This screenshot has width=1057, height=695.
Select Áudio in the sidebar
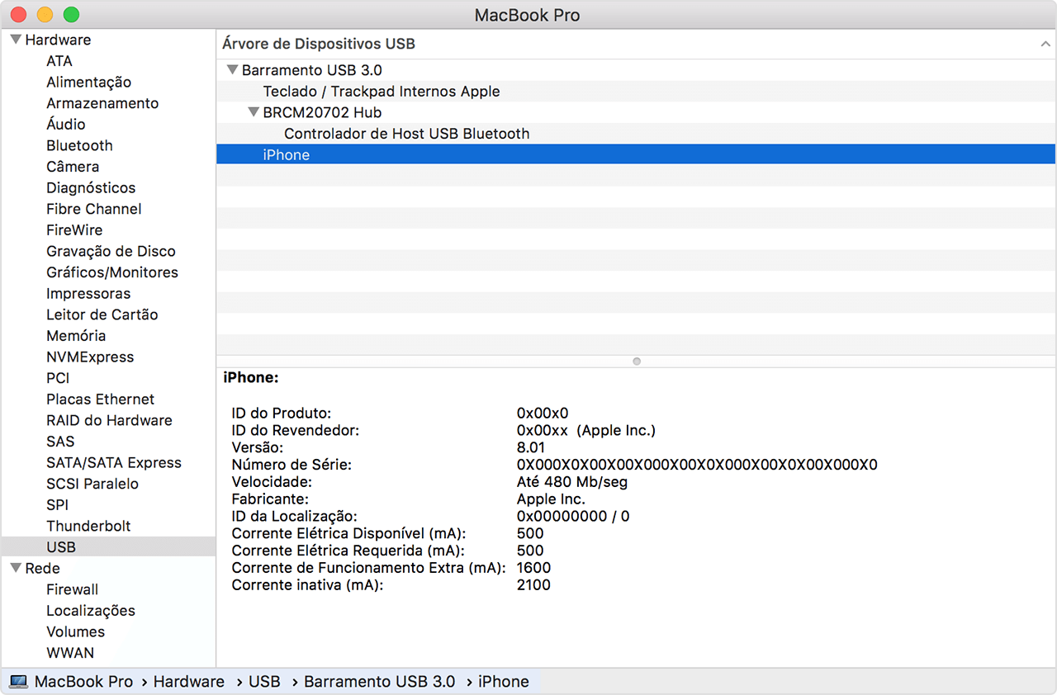click(x=66, y=124)
